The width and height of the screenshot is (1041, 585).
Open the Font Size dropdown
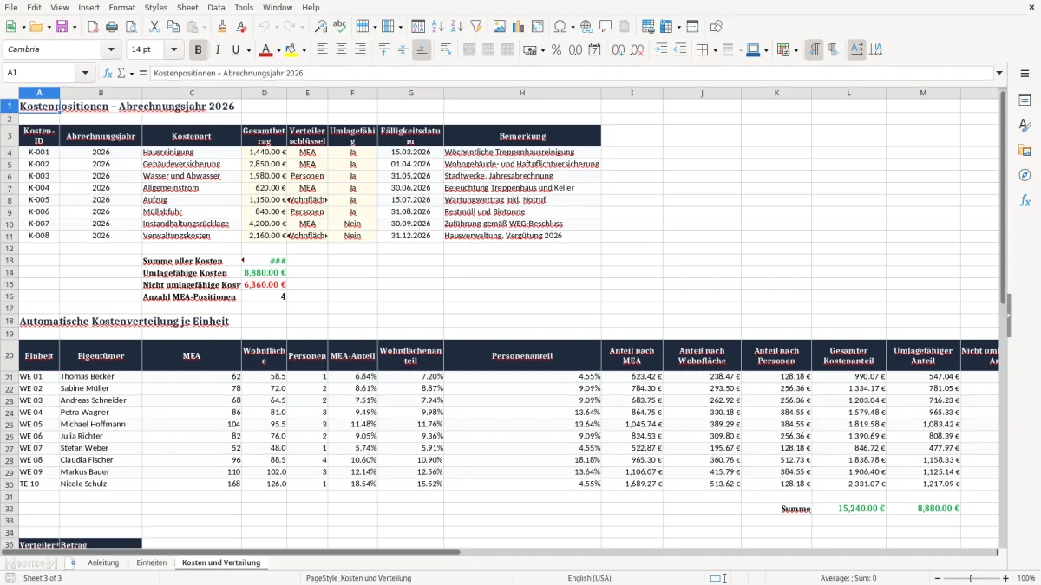[174, 50]
